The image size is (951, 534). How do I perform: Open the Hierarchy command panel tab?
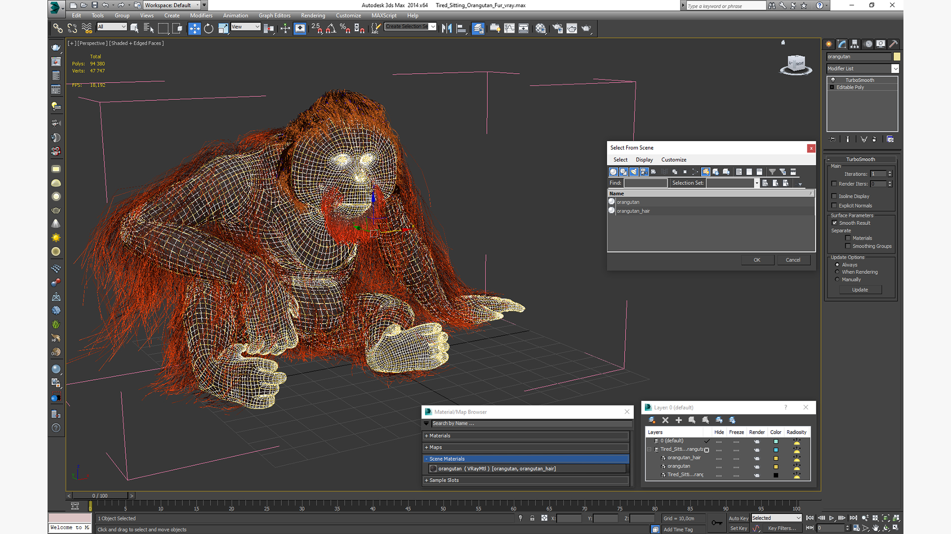coord(855,44)
